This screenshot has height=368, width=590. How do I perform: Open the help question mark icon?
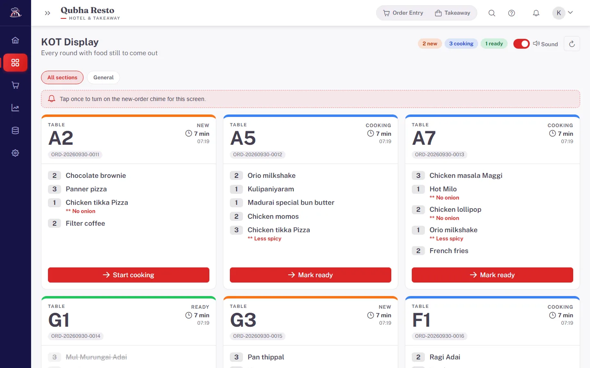tap(511, 13)
